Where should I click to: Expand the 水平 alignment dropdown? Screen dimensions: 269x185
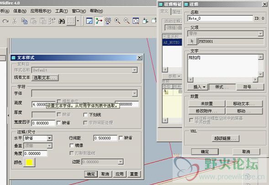(50, 138)
